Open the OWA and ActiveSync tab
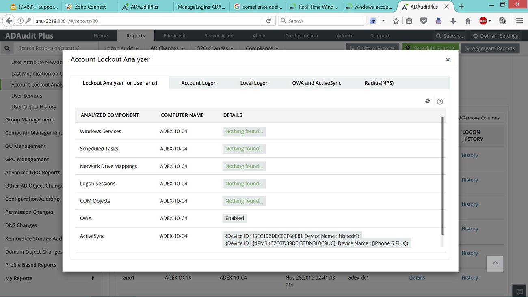Image resolution: width=528 pixels, height=297 pixels. coord(316,83)
